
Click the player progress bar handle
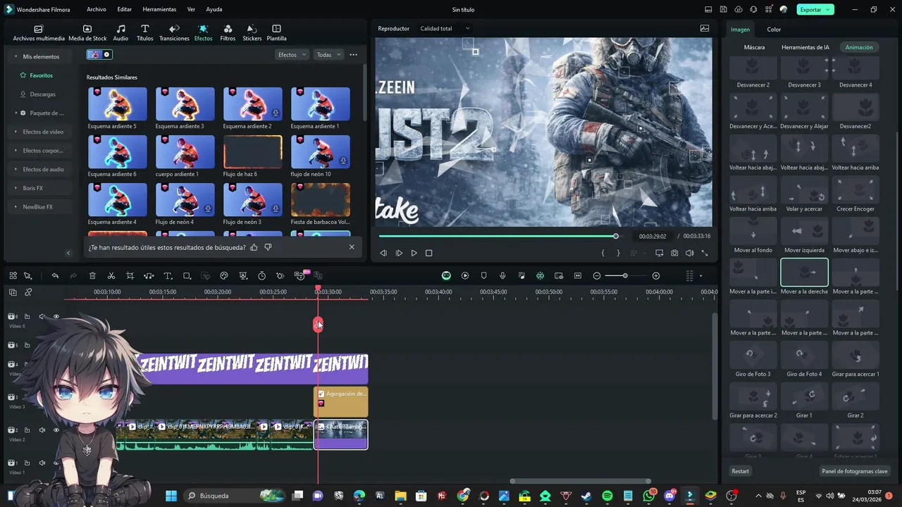point(615,236)
